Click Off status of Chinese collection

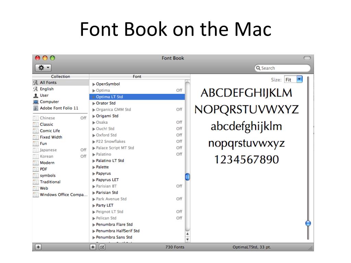click(83, 118)
